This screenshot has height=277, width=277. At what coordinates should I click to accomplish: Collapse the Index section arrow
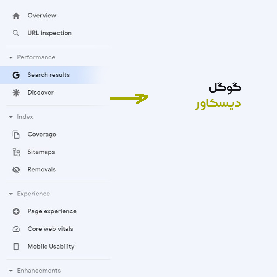(11, 117)
